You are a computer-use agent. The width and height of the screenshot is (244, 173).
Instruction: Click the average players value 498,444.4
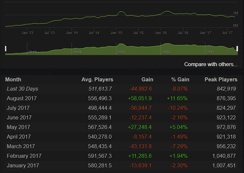100,108
